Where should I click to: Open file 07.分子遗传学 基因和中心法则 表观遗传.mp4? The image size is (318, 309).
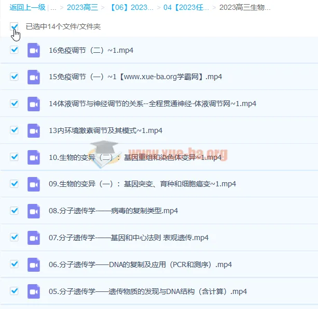[128, 238]
